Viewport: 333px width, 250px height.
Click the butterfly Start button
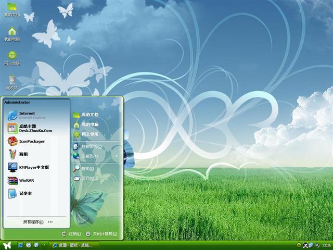[7, 245]
